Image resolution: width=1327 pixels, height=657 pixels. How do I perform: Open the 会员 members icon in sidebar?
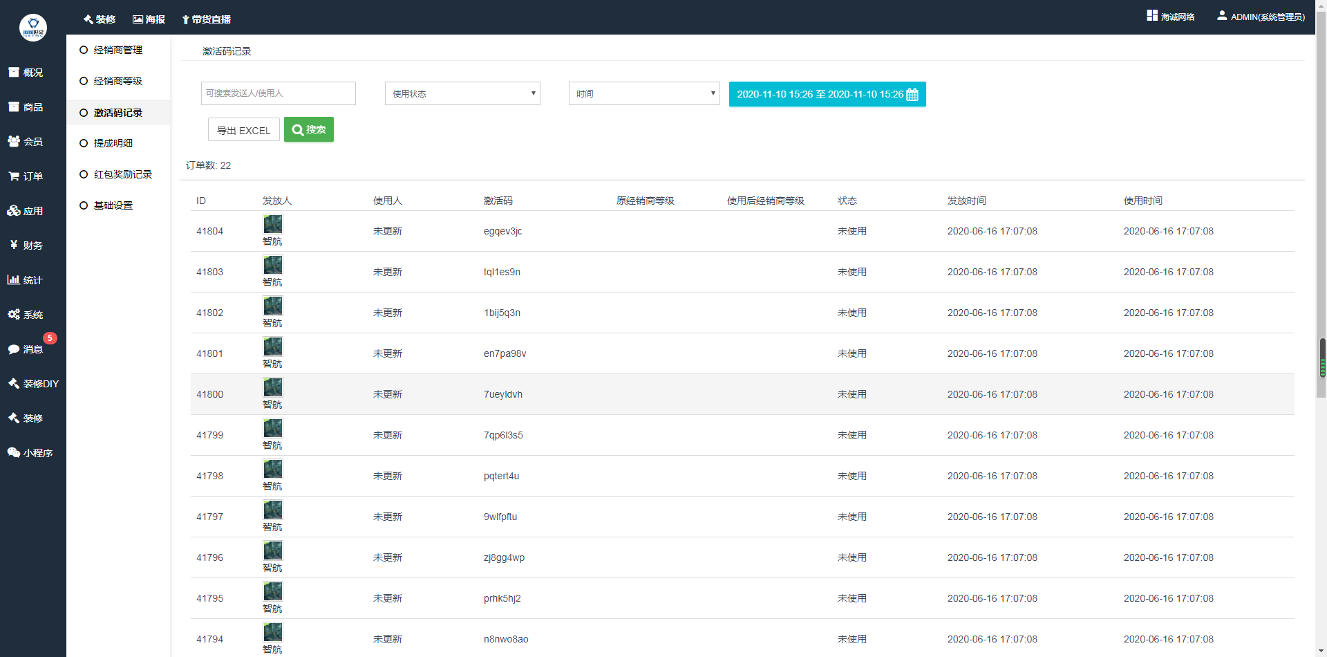[x=14, y=141]
